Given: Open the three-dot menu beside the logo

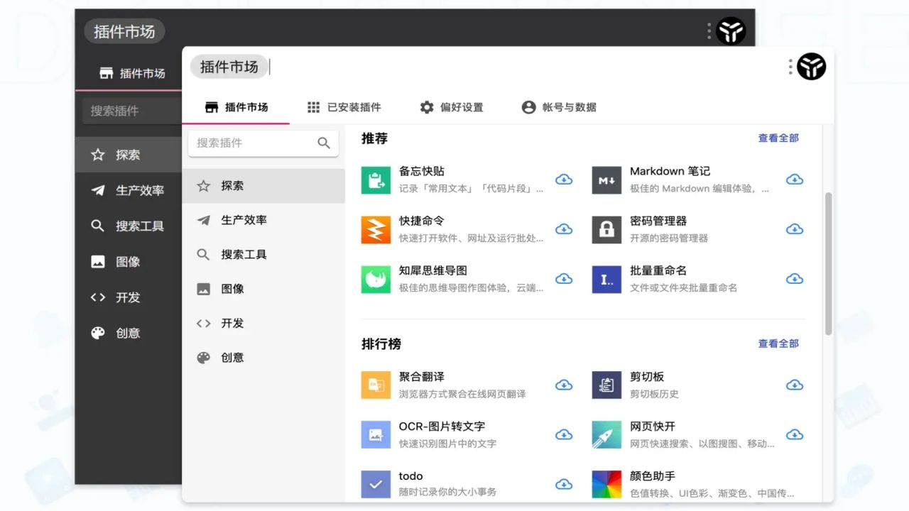Looking at the screenshot, I should click(790, 66).
